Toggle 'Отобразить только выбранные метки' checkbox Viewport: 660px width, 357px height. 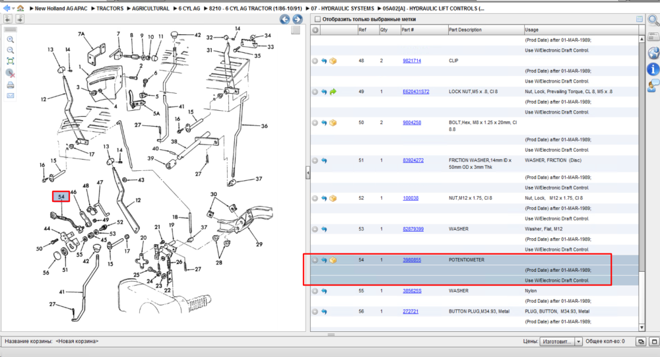click(x=318, y=19)
